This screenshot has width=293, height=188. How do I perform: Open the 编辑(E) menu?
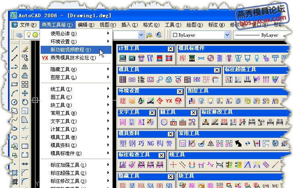click(x=86, y=25)
